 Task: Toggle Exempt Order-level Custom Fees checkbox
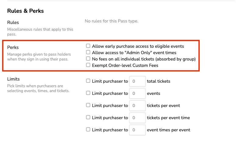88,65
